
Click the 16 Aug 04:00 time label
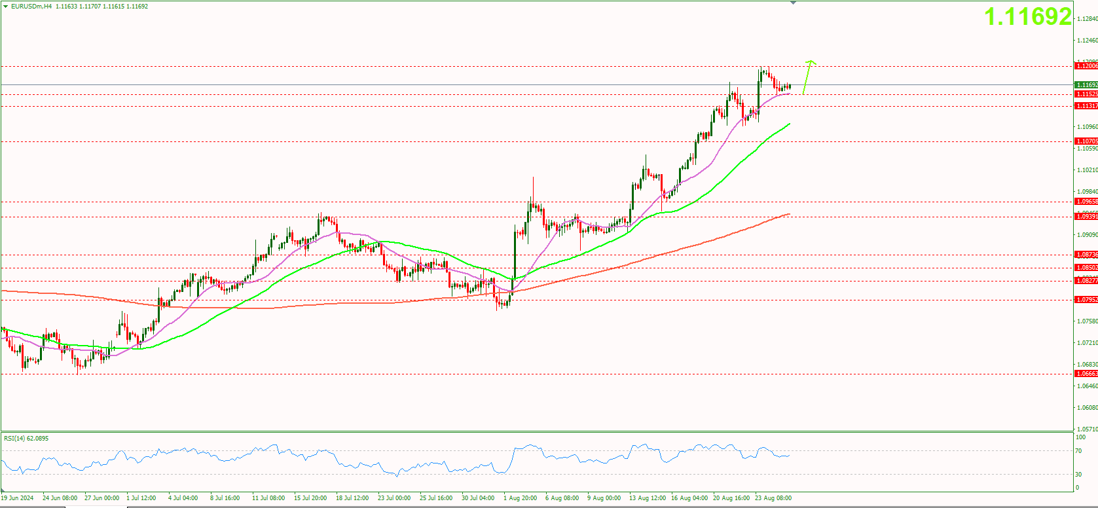[x=689, y=498]
